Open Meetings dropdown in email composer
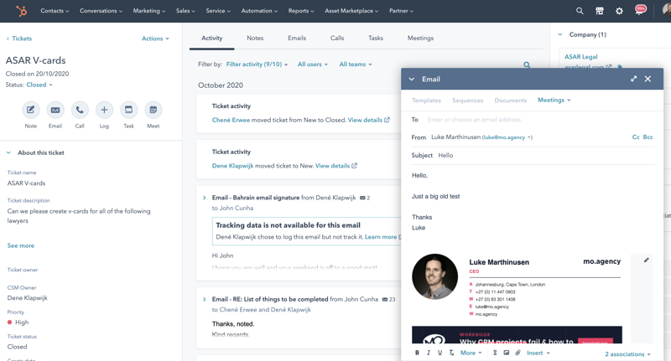The width and height of the screenshot is (671, 361). pyautogui.click(x=554, y=100)
